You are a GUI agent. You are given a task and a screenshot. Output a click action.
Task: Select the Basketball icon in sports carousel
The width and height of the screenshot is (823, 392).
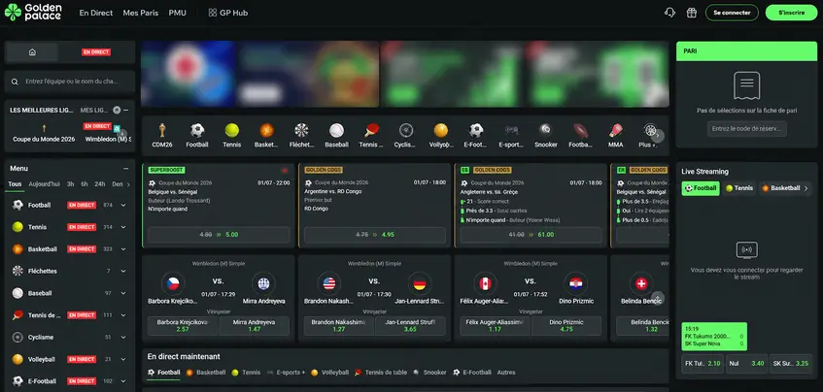pos(266,130)
